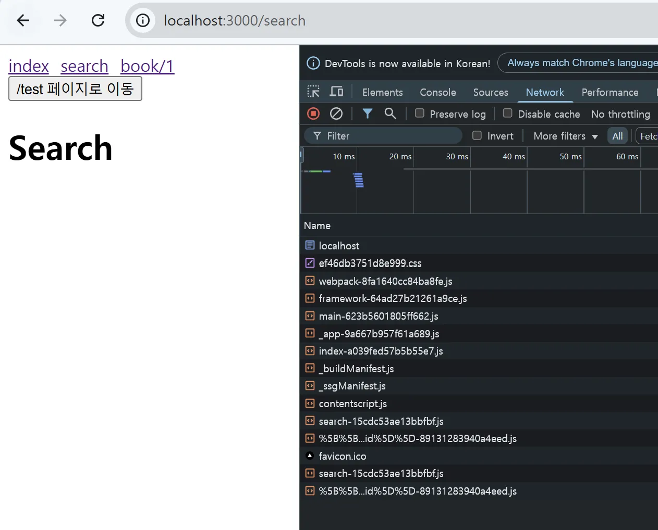Click the script icon beside _ssgManifest.js
Screen dimensions: 658x530
310,386
